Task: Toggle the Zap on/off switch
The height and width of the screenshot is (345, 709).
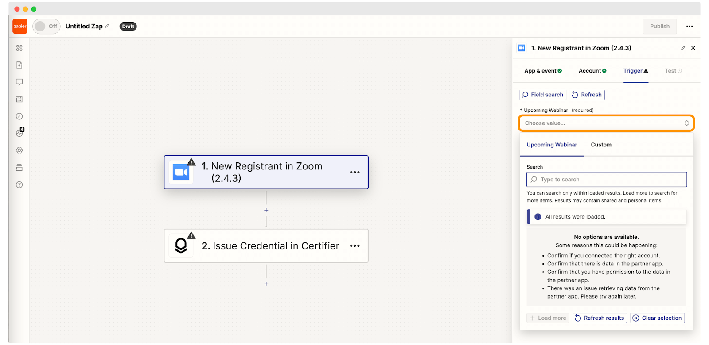Action: click(46, 27)
